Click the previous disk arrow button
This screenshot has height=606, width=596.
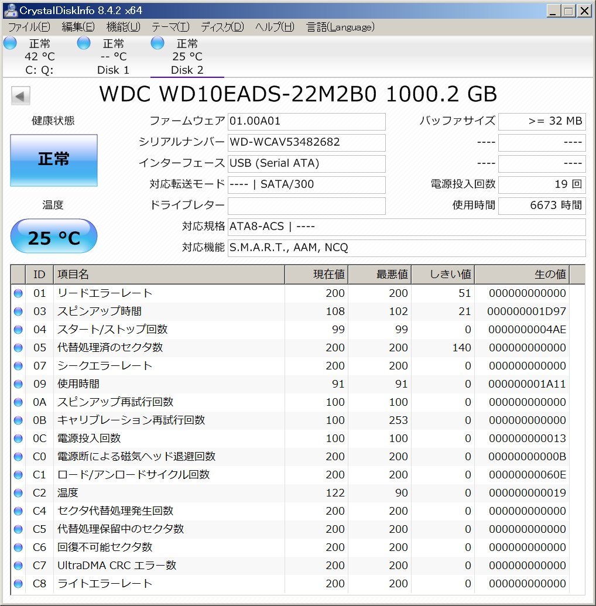pos(20,96)
